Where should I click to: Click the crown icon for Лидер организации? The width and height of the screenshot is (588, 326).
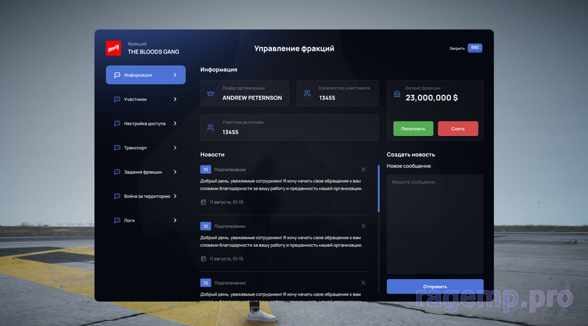(x=210, y=93)
